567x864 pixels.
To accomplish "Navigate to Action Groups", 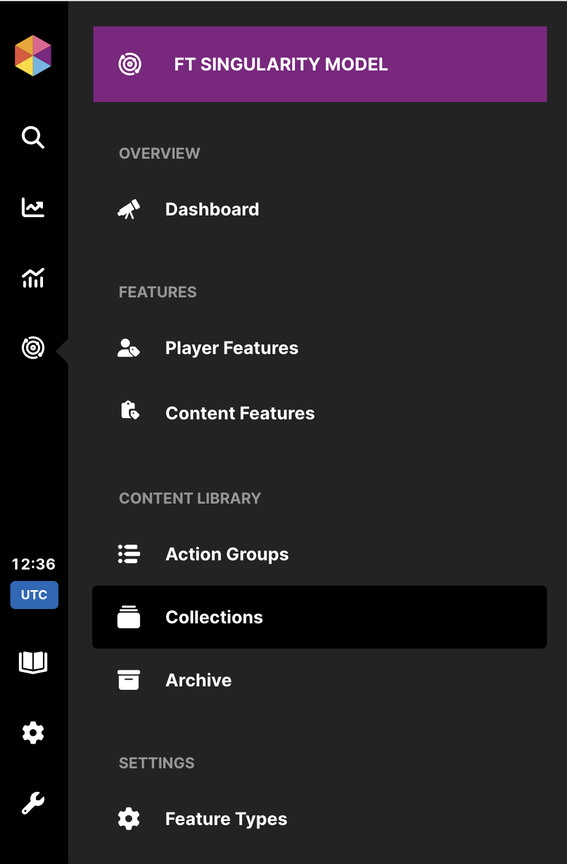I will pos(227,555).
